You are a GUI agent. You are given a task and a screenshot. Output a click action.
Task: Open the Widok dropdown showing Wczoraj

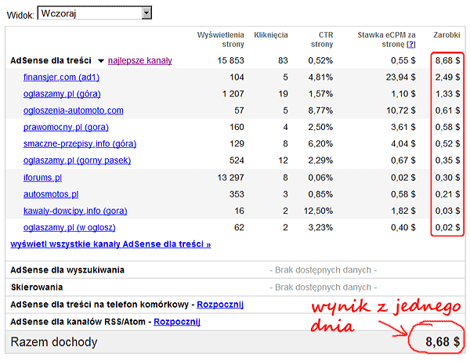click(x=95, y=13)
